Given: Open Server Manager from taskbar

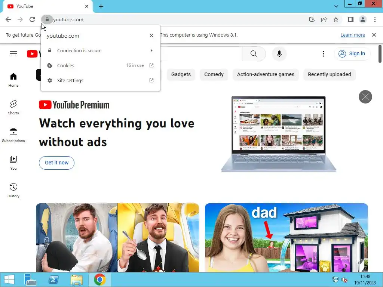Looking at the screenshot, I should point(30,280).
